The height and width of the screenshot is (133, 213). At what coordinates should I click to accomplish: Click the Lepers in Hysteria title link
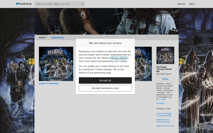coord(49,83)
